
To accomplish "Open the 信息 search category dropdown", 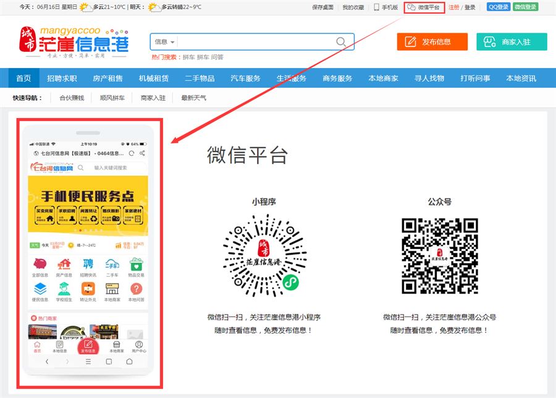I will [x=164, y=42].
